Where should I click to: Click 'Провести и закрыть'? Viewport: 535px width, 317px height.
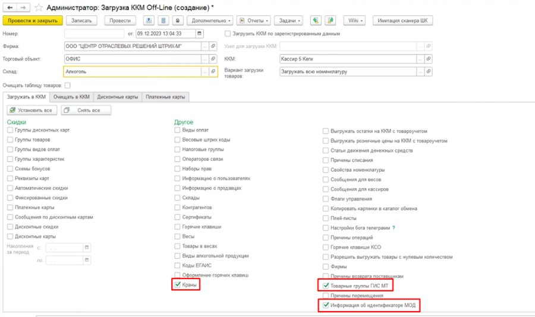click(x=33, y=20)
